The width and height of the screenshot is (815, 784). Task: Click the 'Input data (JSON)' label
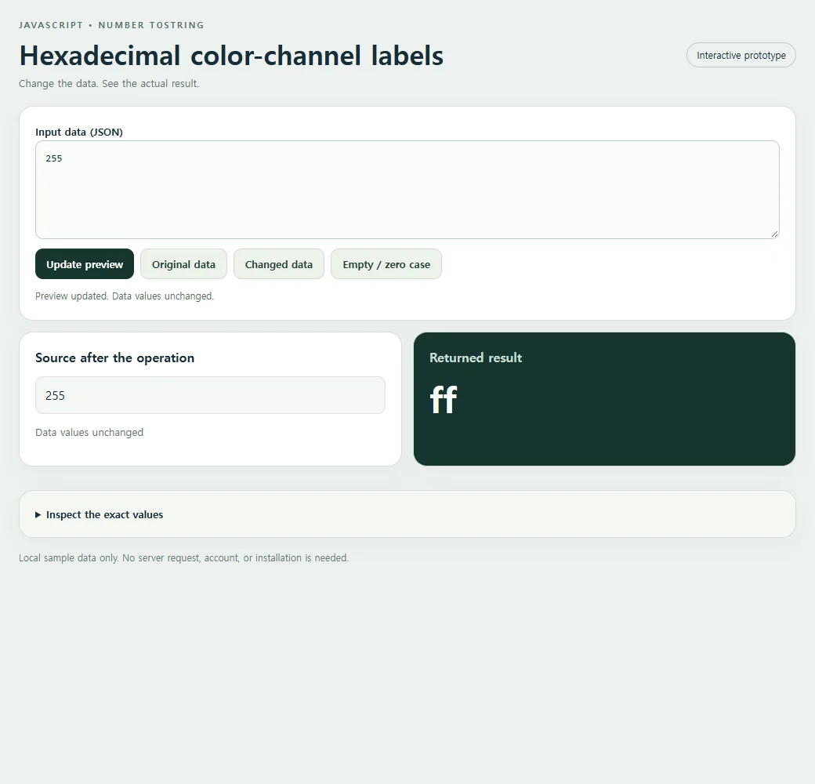click(79, 132)
